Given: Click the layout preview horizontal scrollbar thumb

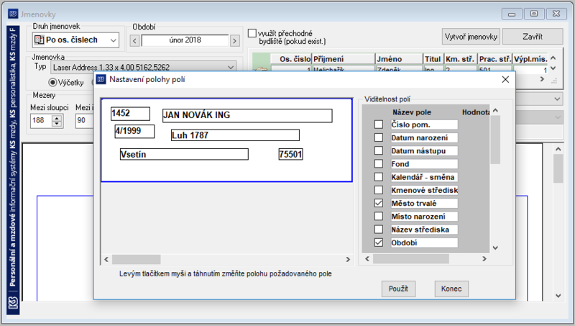Looking at the screenshot, I should tap(136, 260).
